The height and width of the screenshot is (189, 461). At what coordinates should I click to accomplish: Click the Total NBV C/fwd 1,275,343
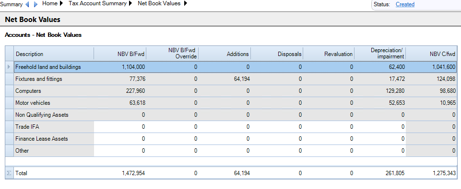click(x=432, y=173)
